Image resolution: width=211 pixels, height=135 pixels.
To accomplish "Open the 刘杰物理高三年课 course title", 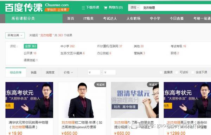I will (x=187, y=125).
